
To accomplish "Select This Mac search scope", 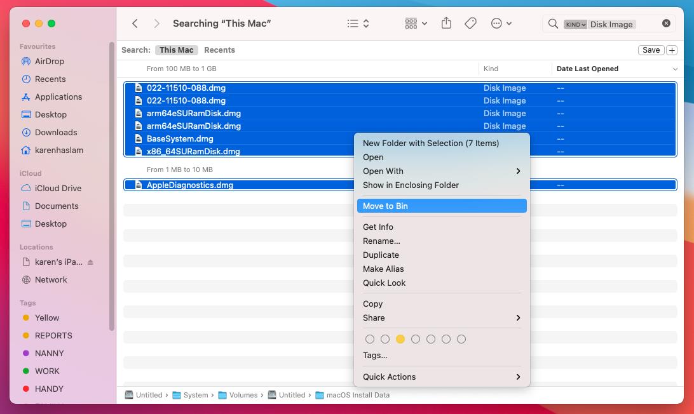I will coord(176,50).
